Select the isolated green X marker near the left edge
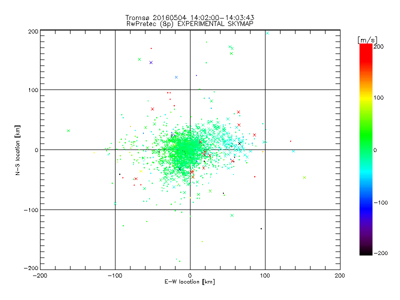 click(68, 131)
